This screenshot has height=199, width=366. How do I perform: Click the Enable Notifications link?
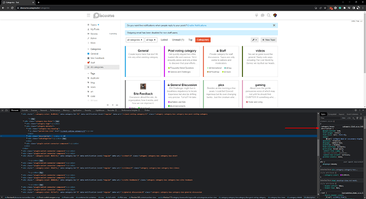197,25
